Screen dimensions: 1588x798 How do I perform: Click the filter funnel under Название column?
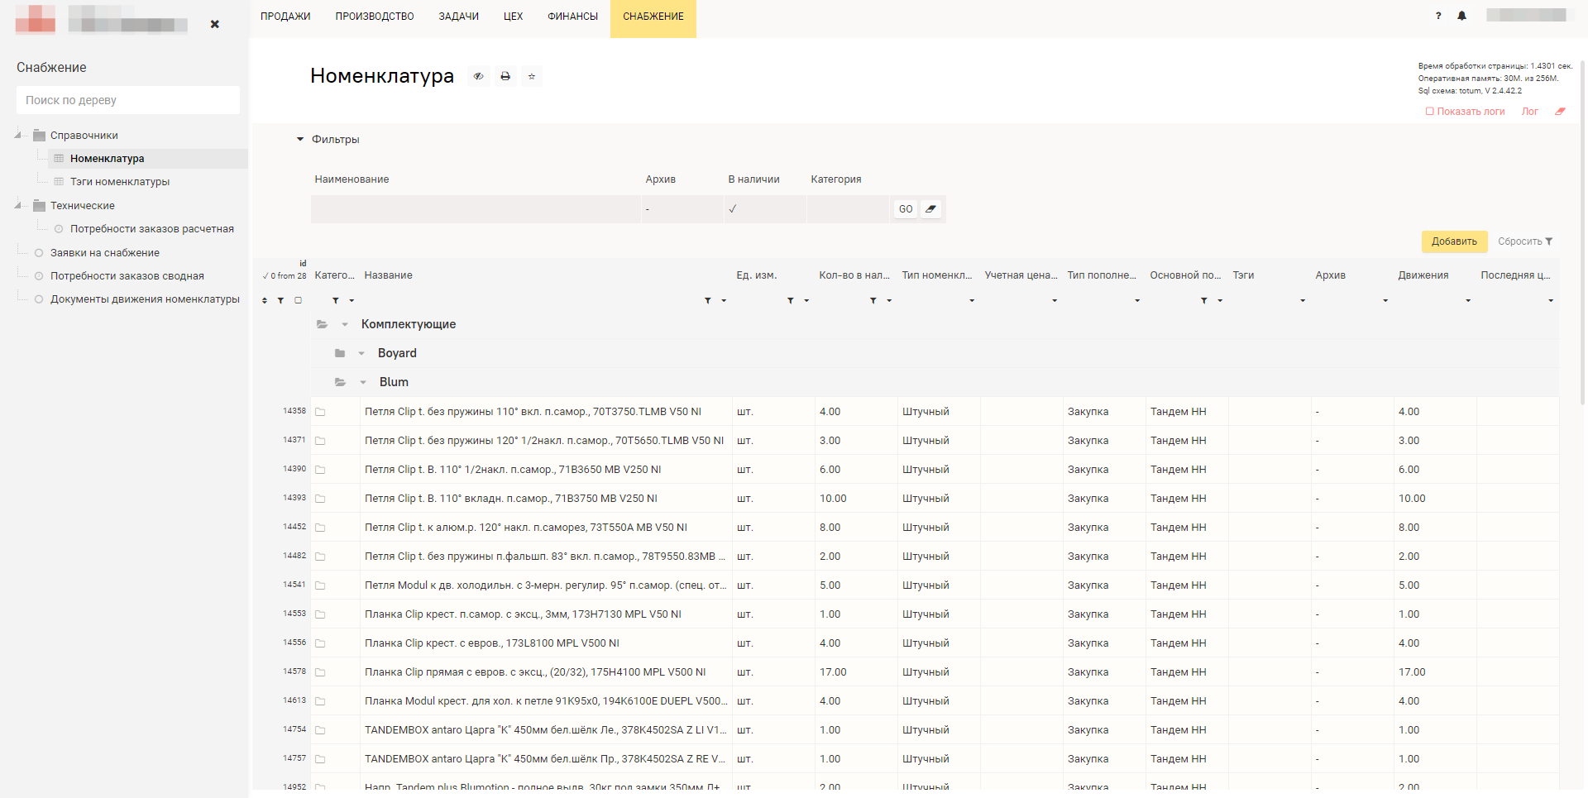pyautogui.click(x=708, y=300)
